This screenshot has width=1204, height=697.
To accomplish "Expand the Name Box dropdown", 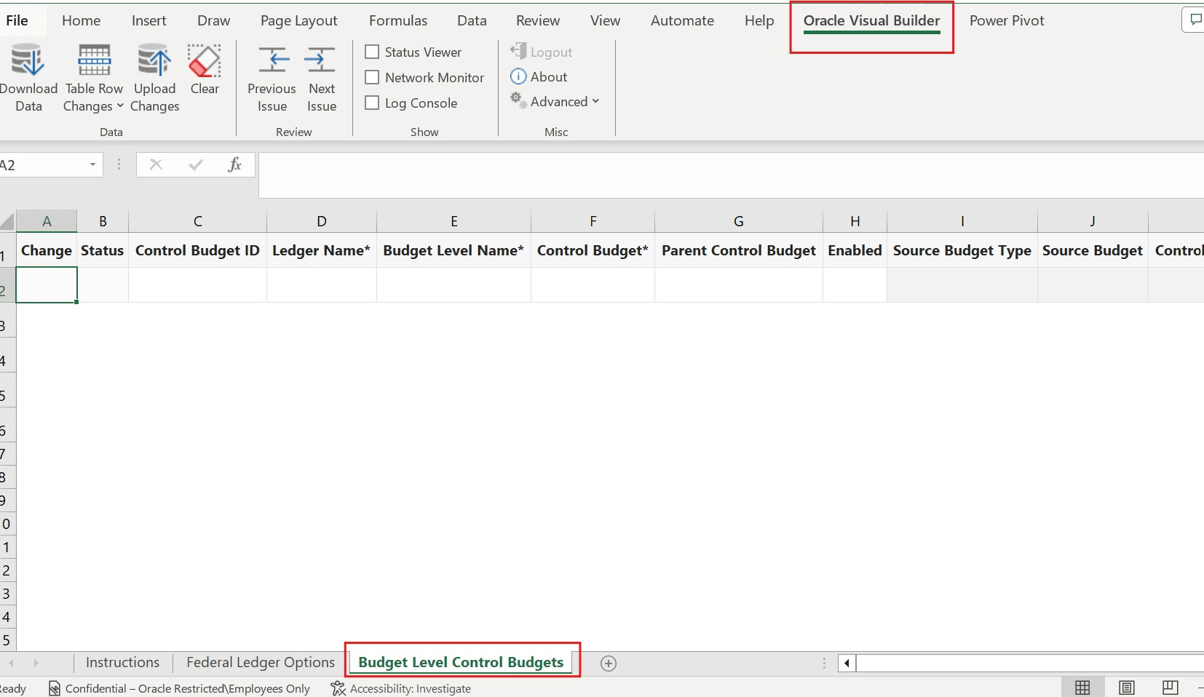I will pos(92,164).
